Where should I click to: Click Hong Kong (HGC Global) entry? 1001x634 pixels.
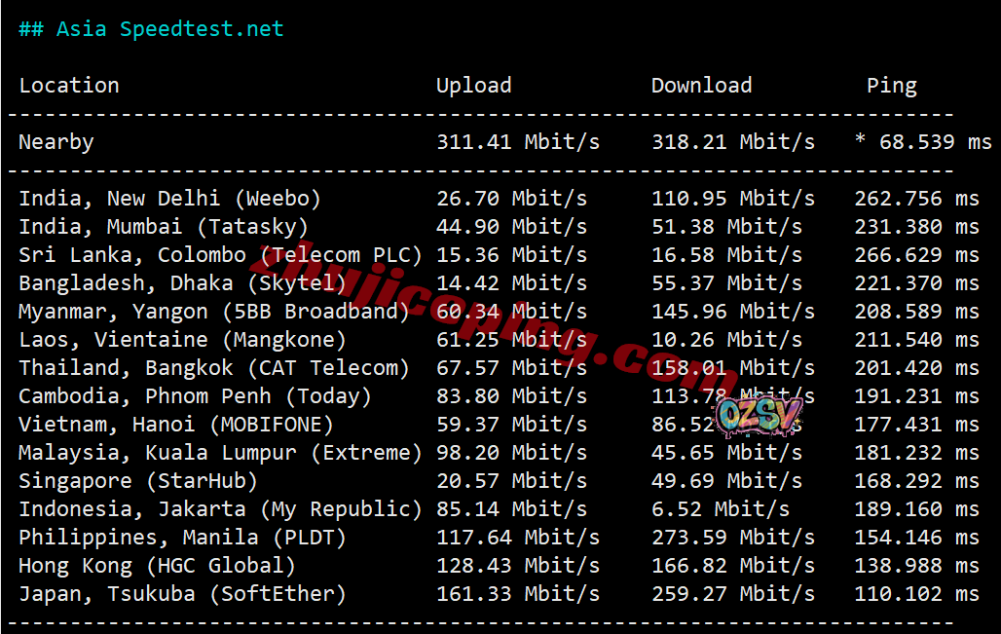click(x=157, y=566)
